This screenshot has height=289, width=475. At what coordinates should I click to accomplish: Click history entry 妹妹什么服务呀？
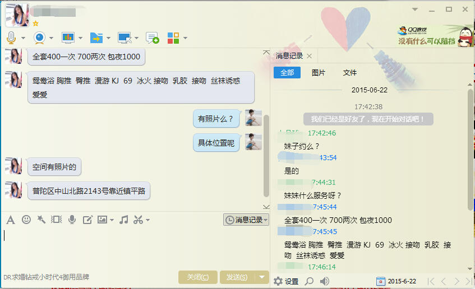312,195
